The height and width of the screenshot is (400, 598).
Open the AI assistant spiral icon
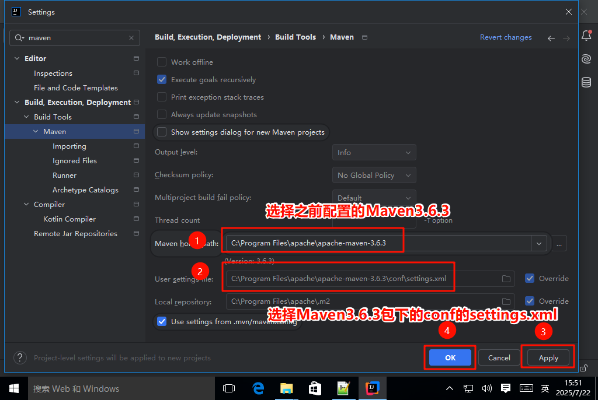pyautogui.click(x=586, y=59)
